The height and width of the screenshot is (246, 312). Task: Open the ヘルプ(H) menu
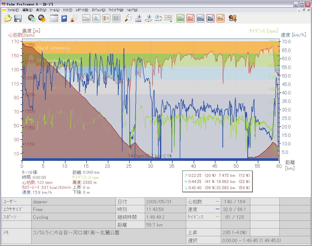tap(132, 10)
